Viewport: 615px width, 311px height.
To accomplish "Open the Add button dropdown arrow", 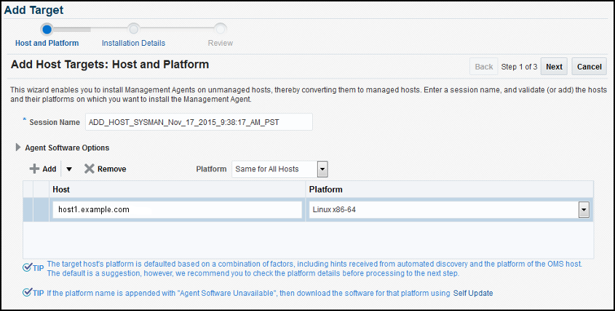I will click(x=69, y=169).
